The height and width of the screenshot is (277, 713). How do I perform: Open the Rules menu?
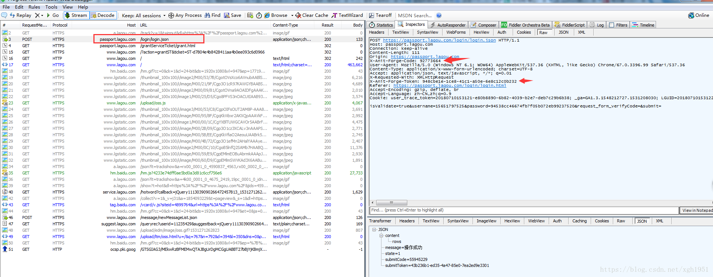point(34,7)
